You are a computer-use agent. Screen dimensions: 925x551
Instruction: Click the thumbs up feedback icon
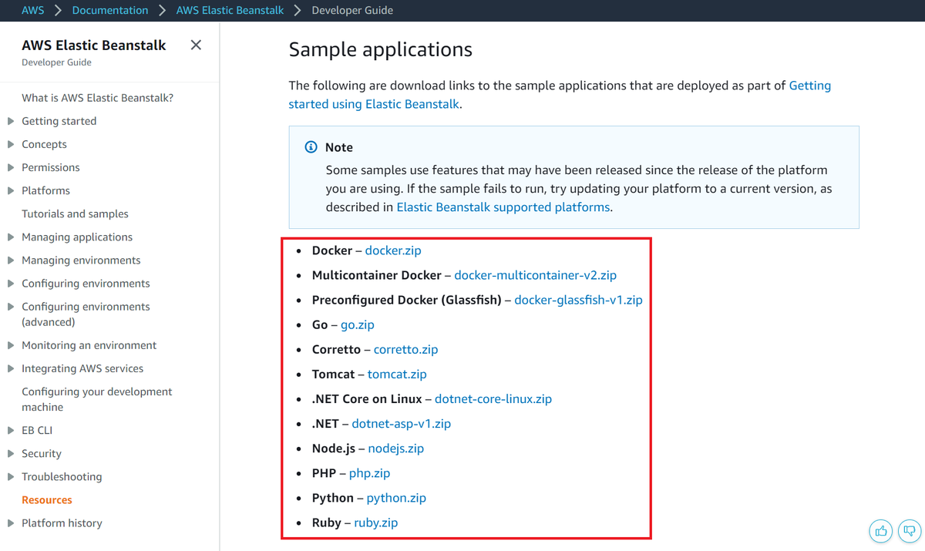(x=881, y=531)
